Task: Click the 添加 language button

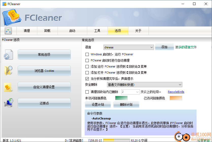Action: coord(164,47)
